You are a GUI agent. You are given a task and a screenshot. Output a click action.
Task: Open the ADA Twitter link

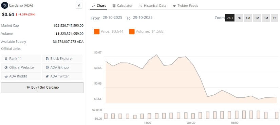point(62,76)
